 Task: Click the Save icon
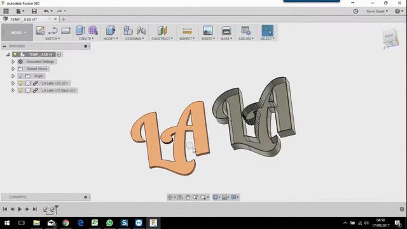coord(34,11)
